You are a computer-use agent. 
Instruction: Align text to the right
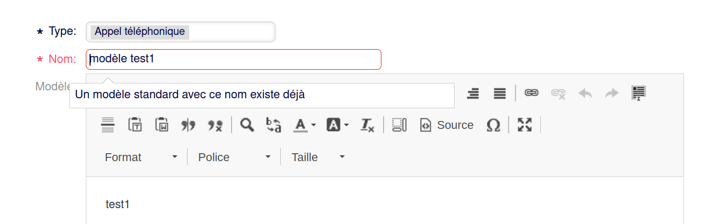coord(473,94)
